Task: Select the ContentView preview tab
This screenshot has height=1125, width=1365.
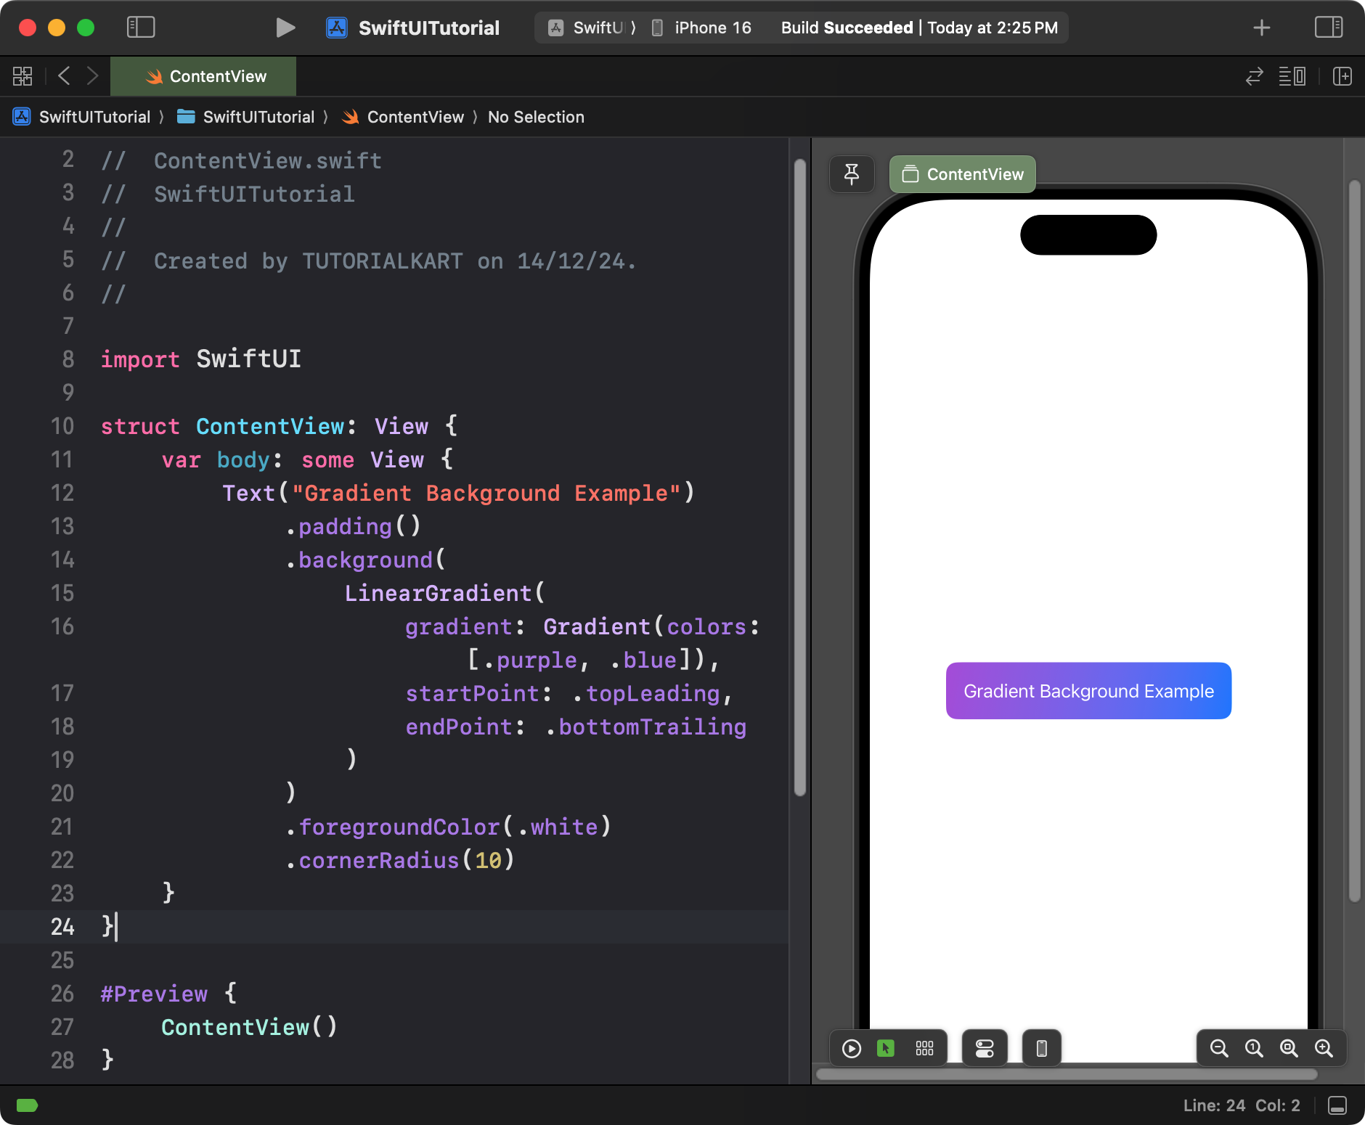Action: [963, 174]
